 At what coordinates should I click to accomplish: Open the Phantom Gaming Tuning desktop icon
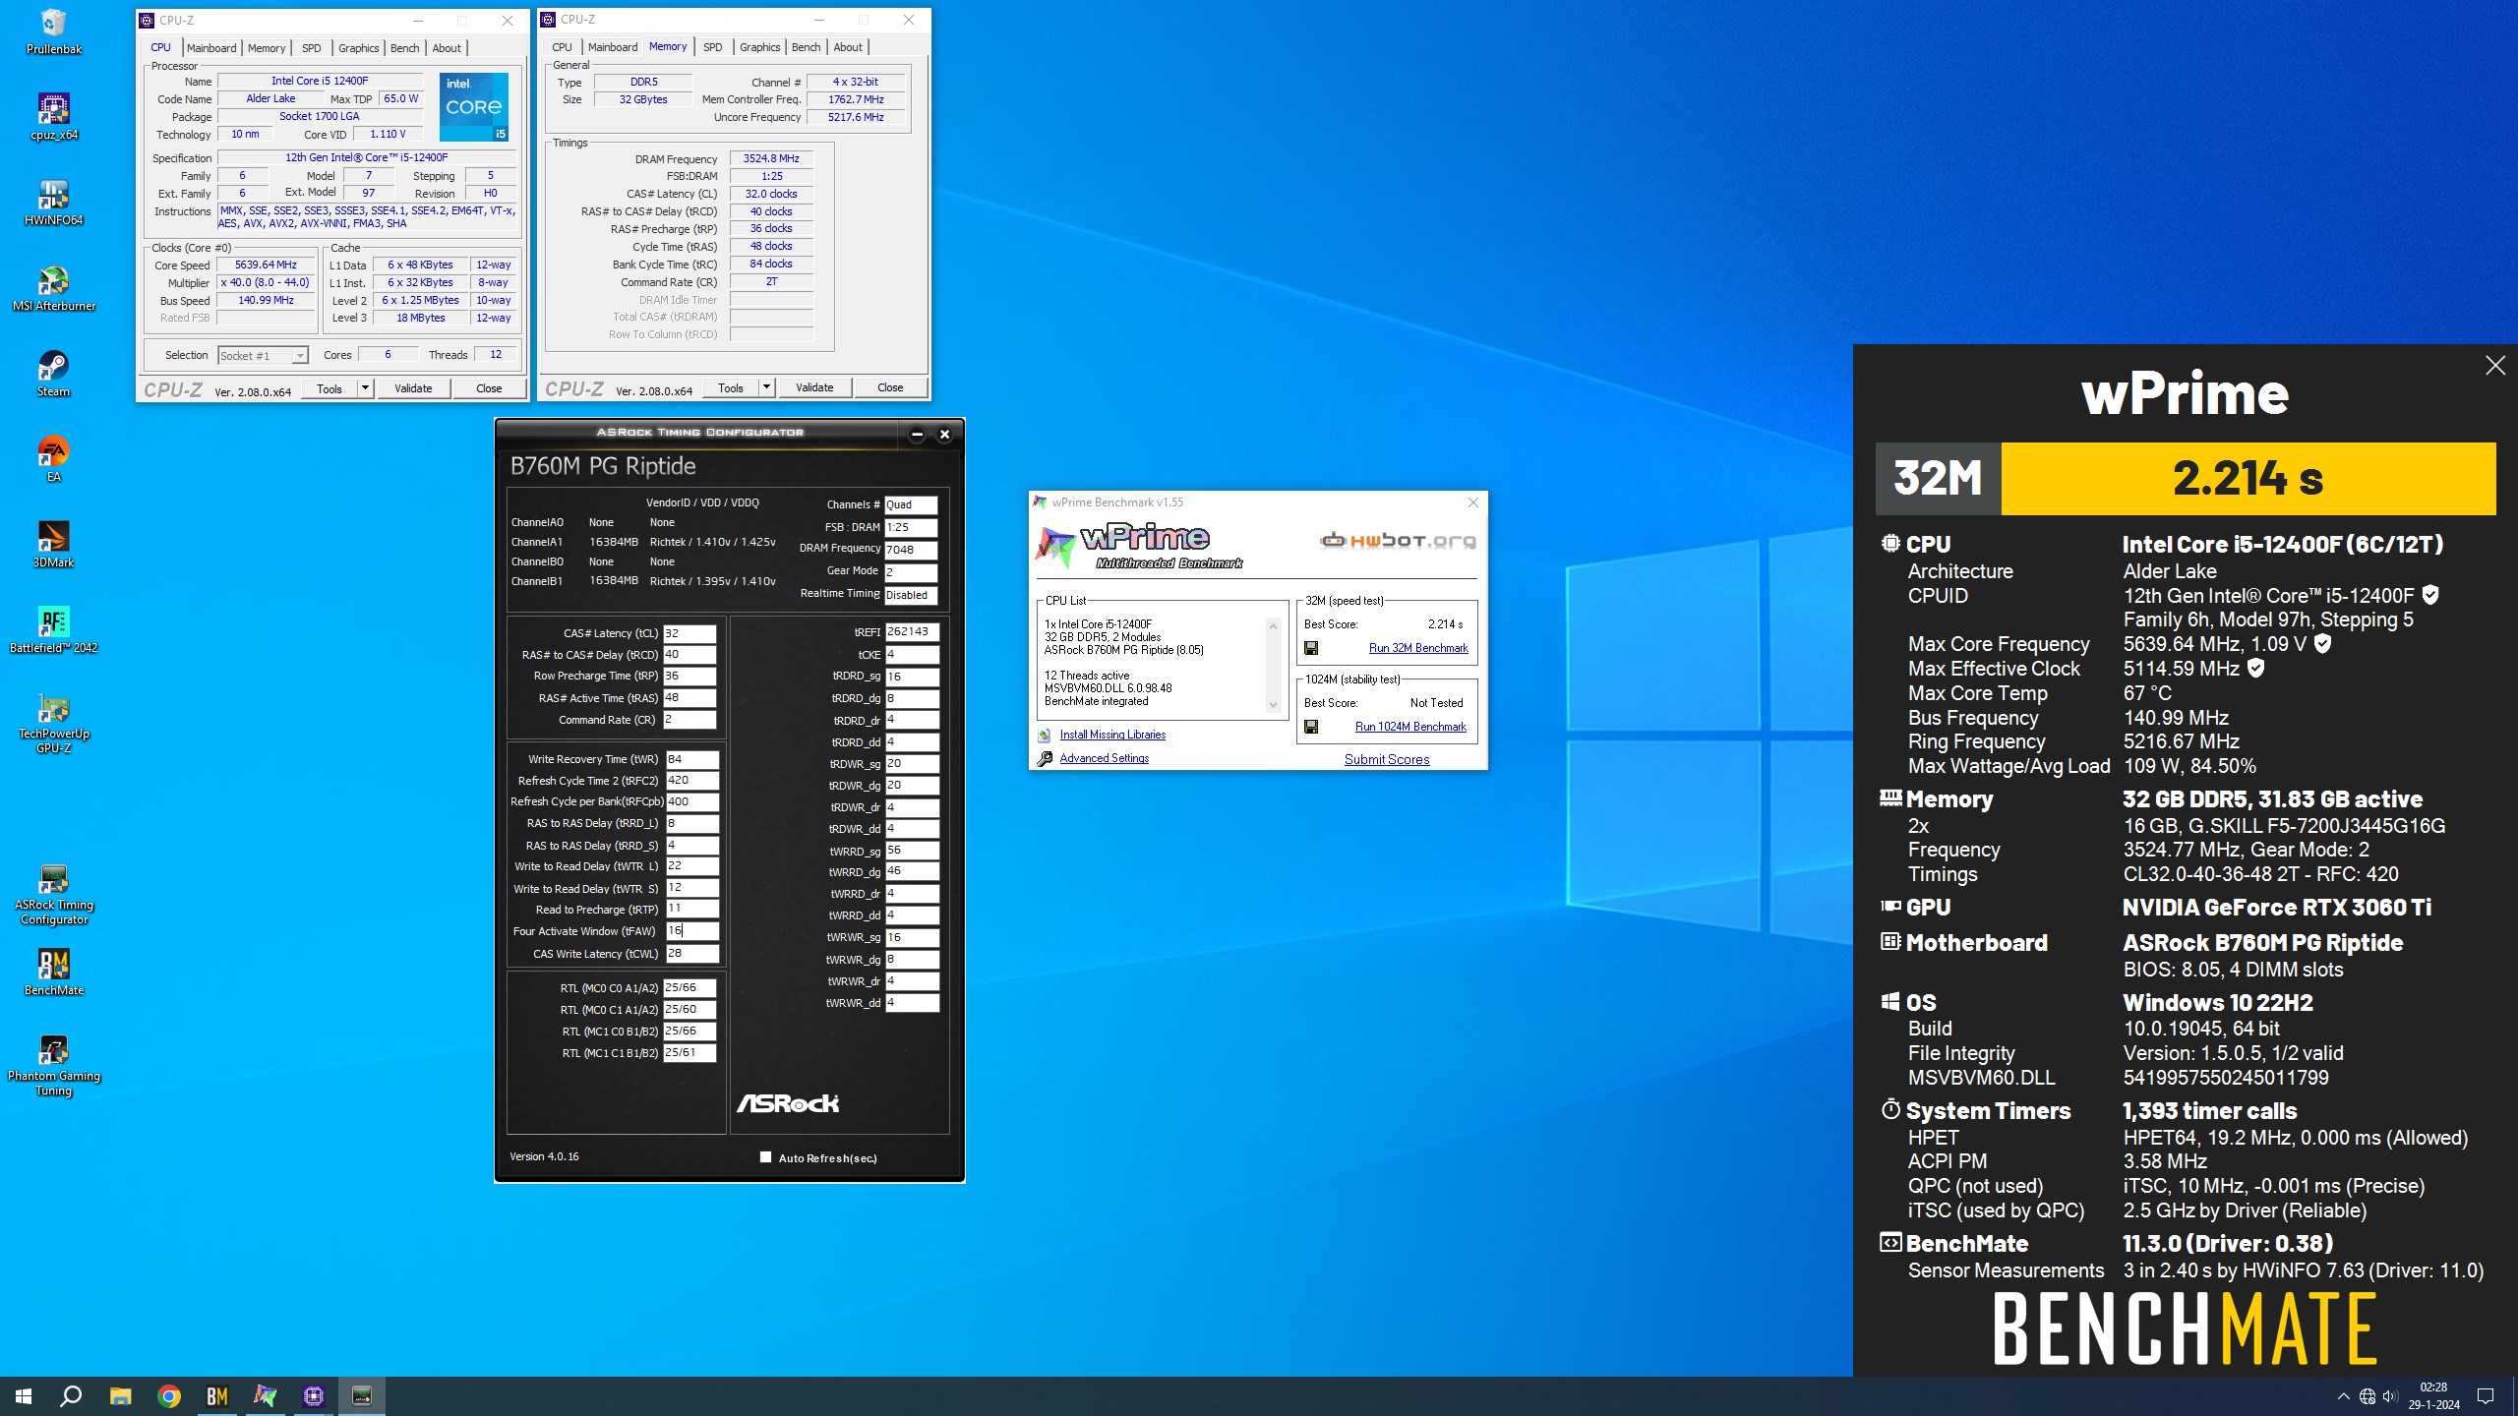coord(53,1065)
